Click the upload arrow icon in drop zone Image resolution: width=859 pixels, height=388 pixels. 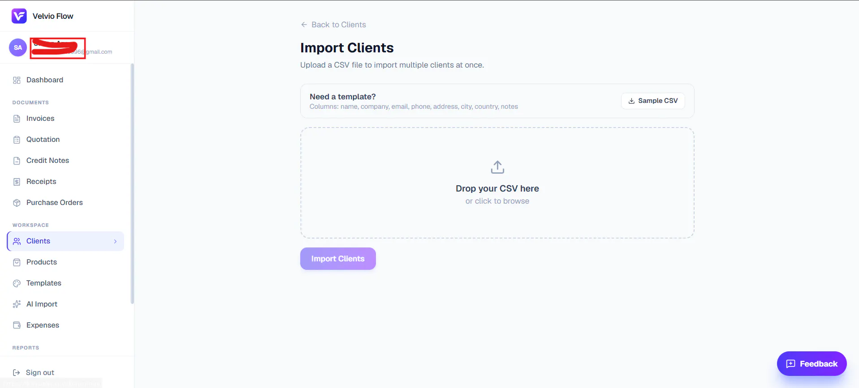(x=497, y=167)
